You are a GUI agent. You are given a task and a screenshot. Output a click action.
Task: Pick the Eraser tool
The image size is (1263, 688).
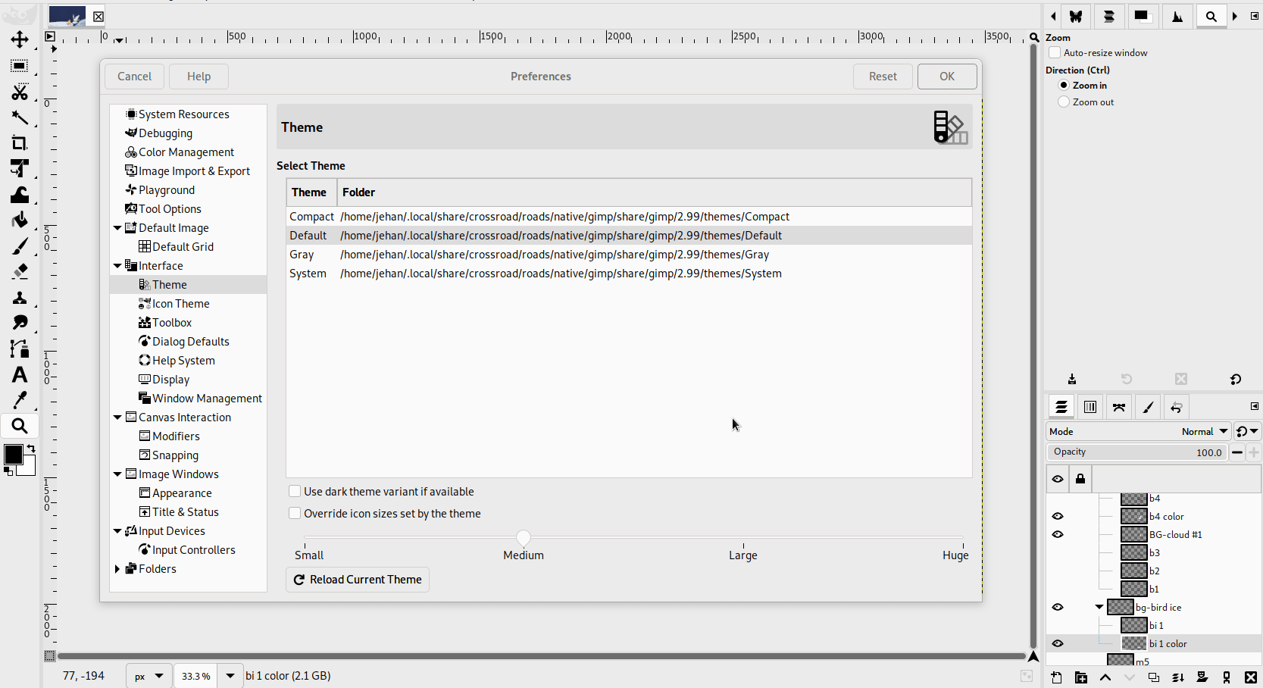pyautogui.click(x=20, y=271)
